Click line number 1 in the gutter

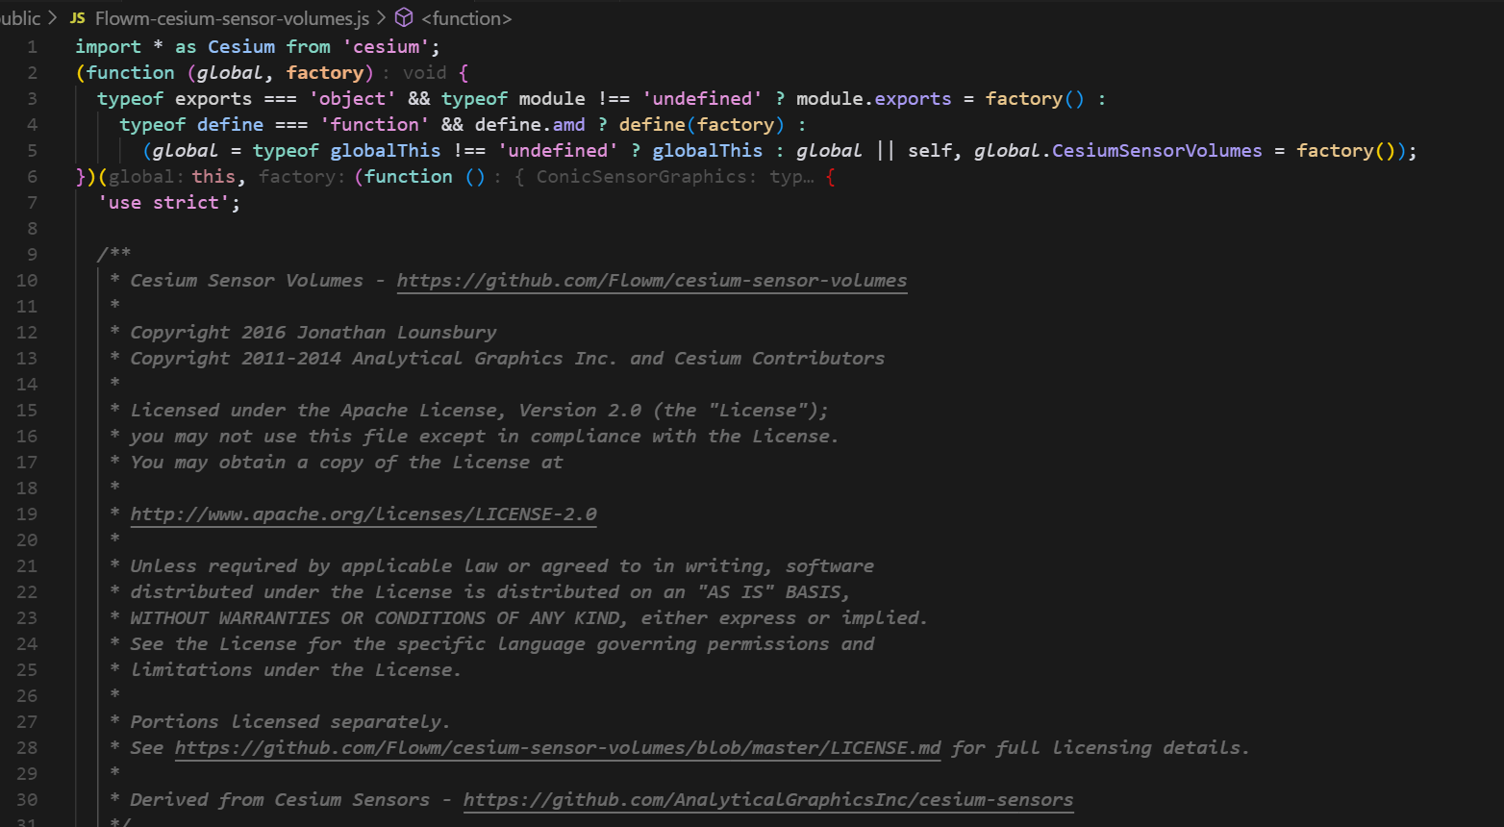[32, 46]
